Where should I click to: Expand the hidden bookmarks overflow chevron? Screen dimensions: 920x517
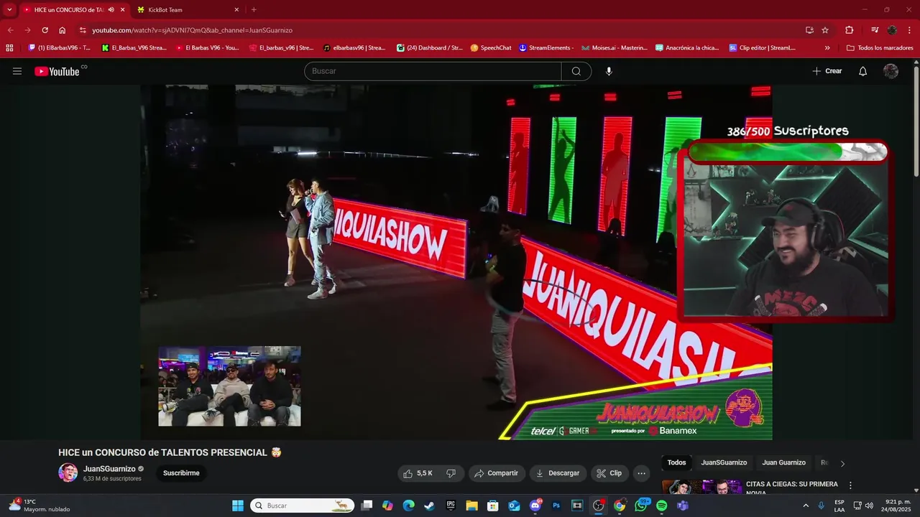point(827,48)
